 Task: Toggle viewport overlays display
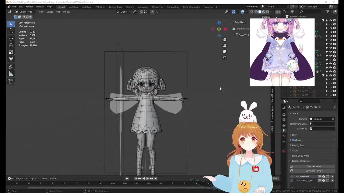(242, 12)
